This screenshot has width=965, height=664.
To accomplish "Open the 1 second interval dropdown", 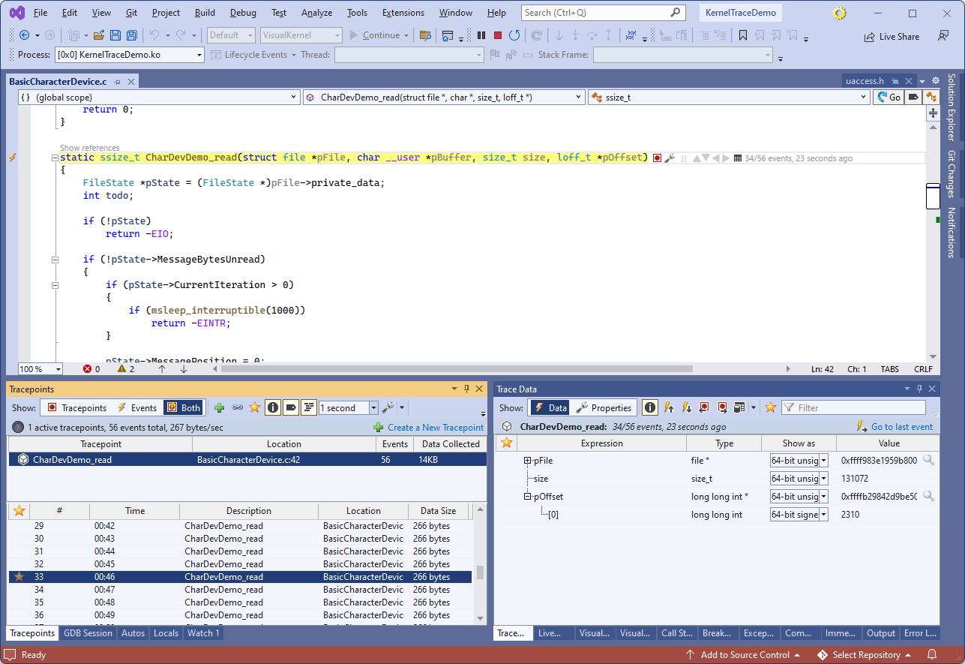I will (x=373, y=407).
